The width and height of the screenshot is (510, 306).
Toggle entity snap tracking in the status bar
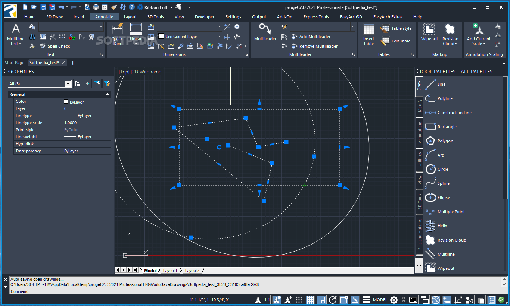click(x=355, y=300)
